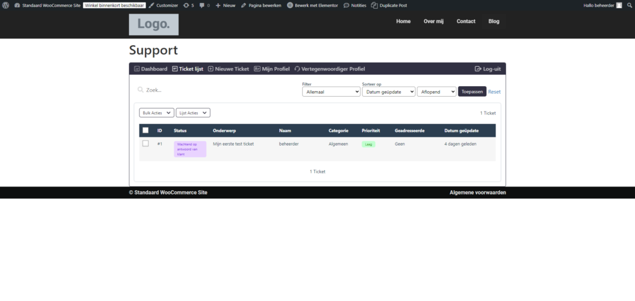The height and width of the screenshot is (301, 635).
Task: Click the updates icon showing 5
Action: coord(189,5)
